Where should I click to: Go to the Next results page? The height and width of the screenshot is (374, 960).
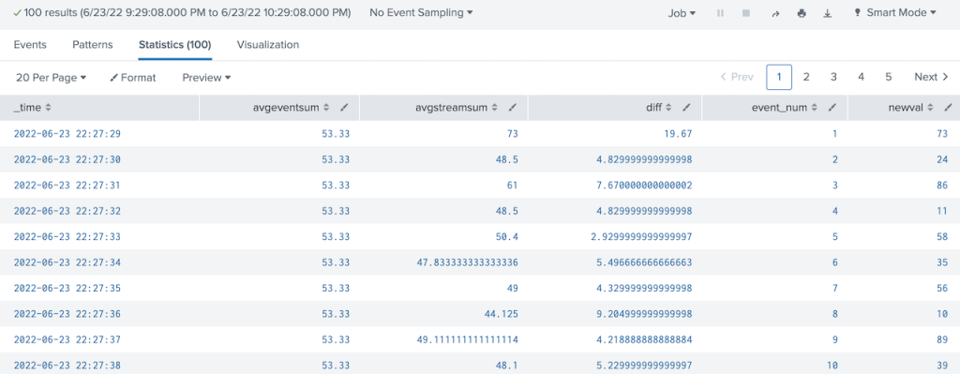coord(931,77)
